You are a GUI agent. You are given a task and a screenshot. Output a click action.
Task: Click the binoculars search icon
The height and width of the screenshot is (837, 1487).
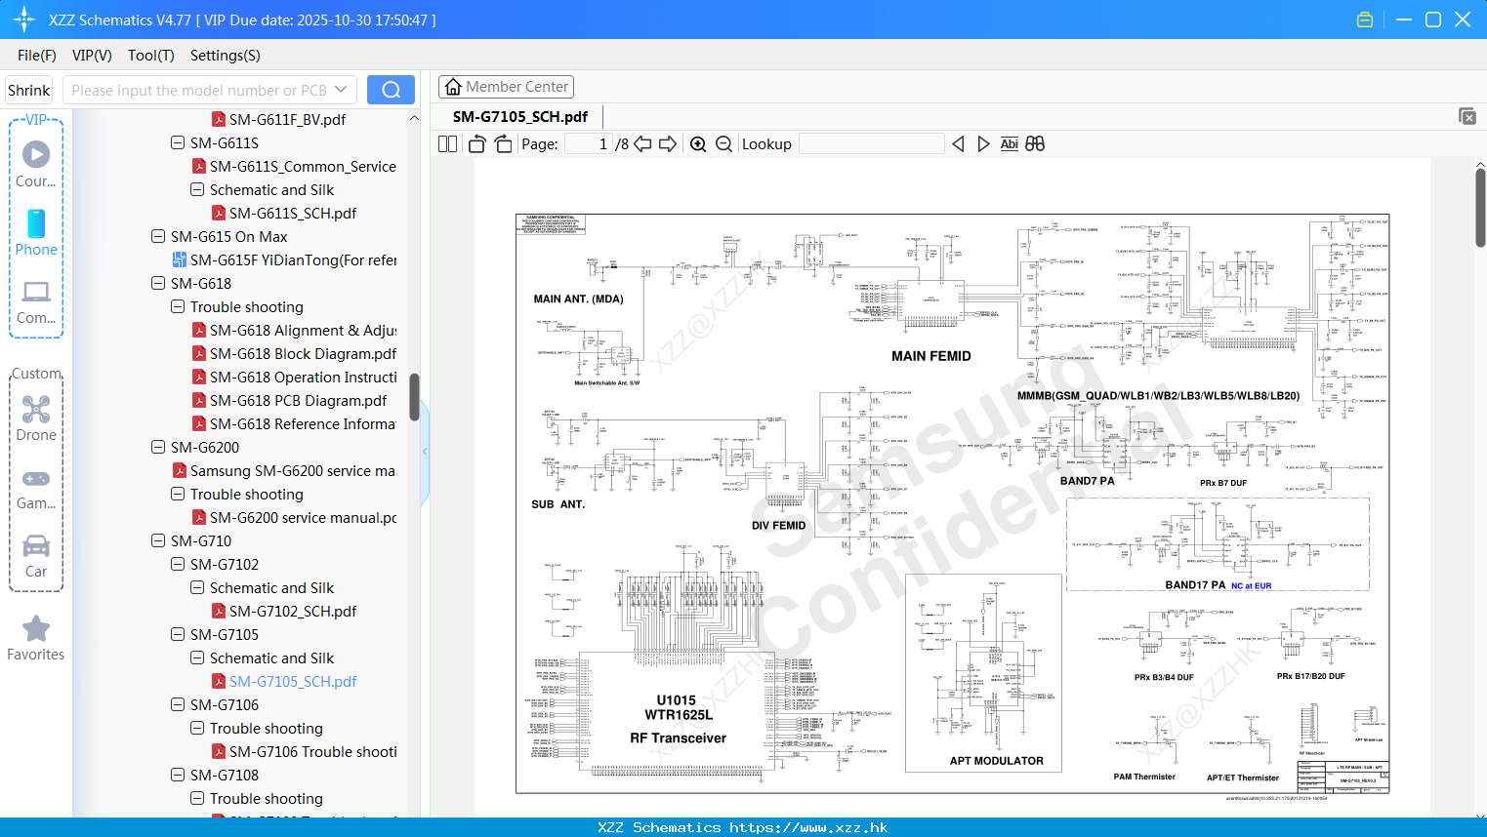click(1035, 143)
